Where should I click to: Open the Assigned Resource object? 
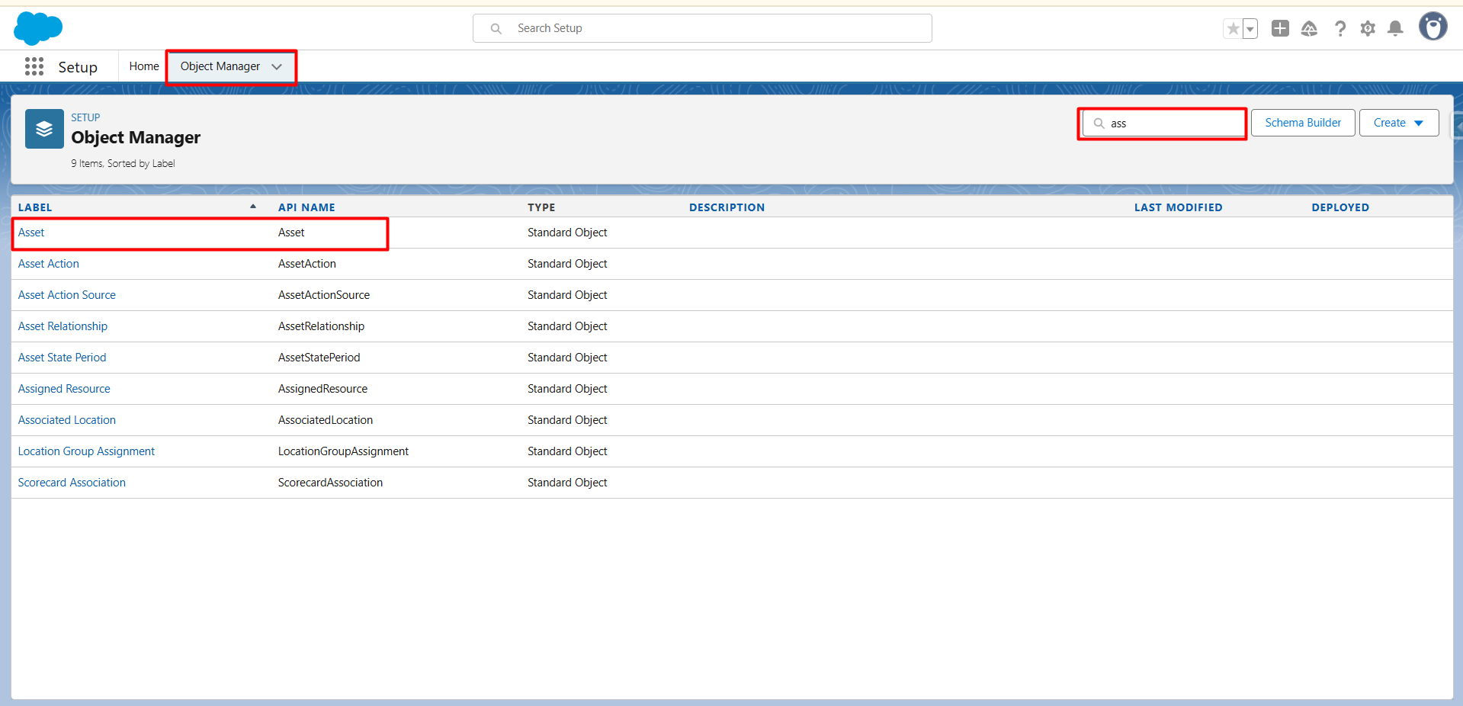click(x=64, y=389)
